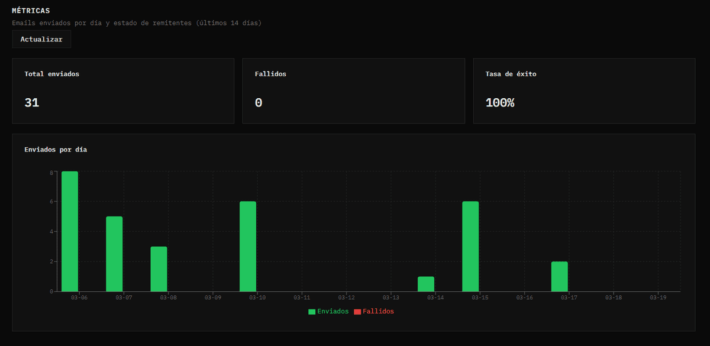The image size is (710, 346).
Task: Select the green bar for 03-08
Action: pos(159,269)
